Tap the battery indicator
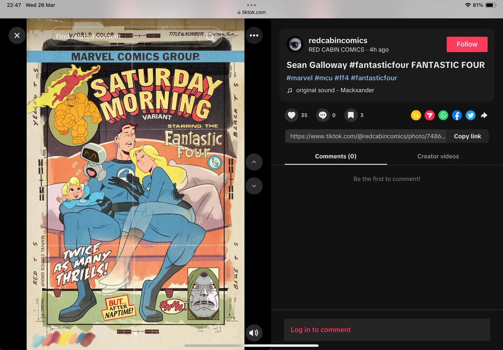 click(491, 5)
